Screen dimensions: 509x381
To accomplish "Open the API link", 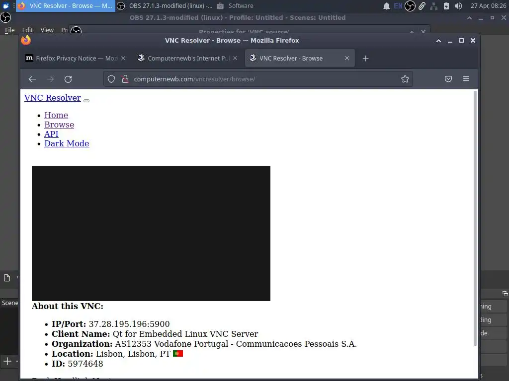I will (x=51, y=134).
